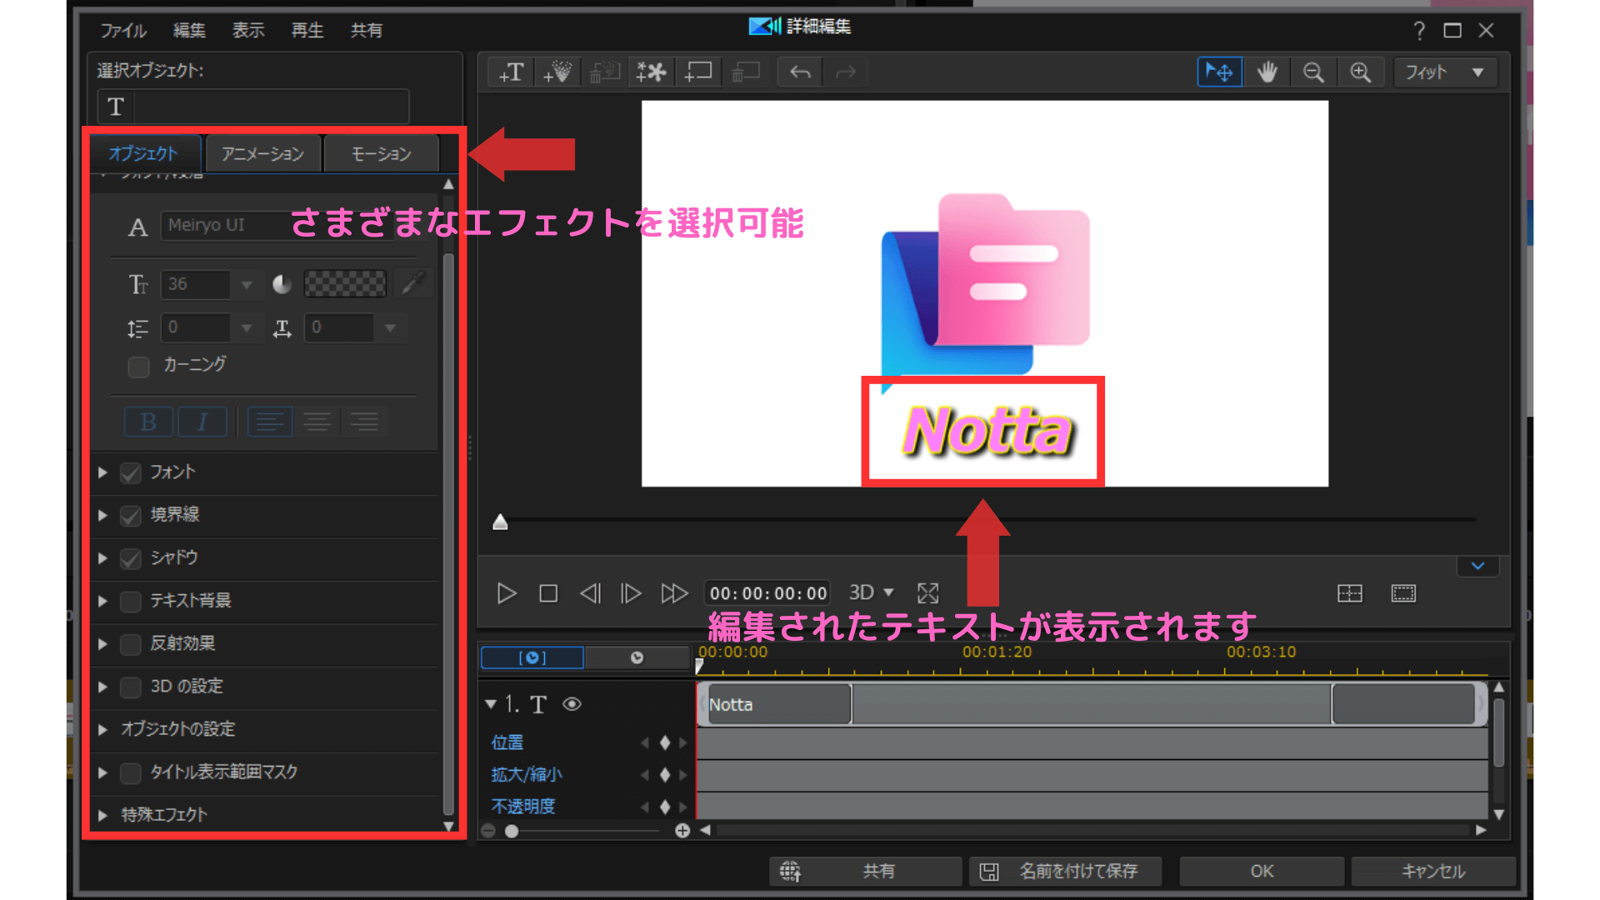Enable the カーニング checkbox
This screenshot has height=900, width=1600.
click(x=138, y=367)
